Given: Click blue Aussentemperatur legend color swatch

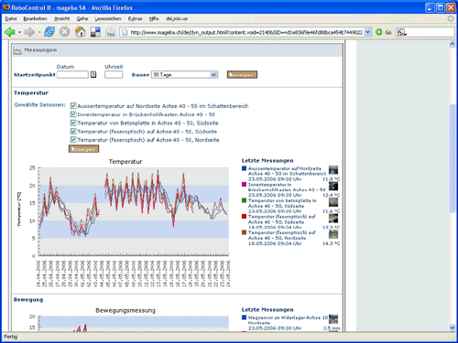Looking at the screenshot, I should (244, 168).
